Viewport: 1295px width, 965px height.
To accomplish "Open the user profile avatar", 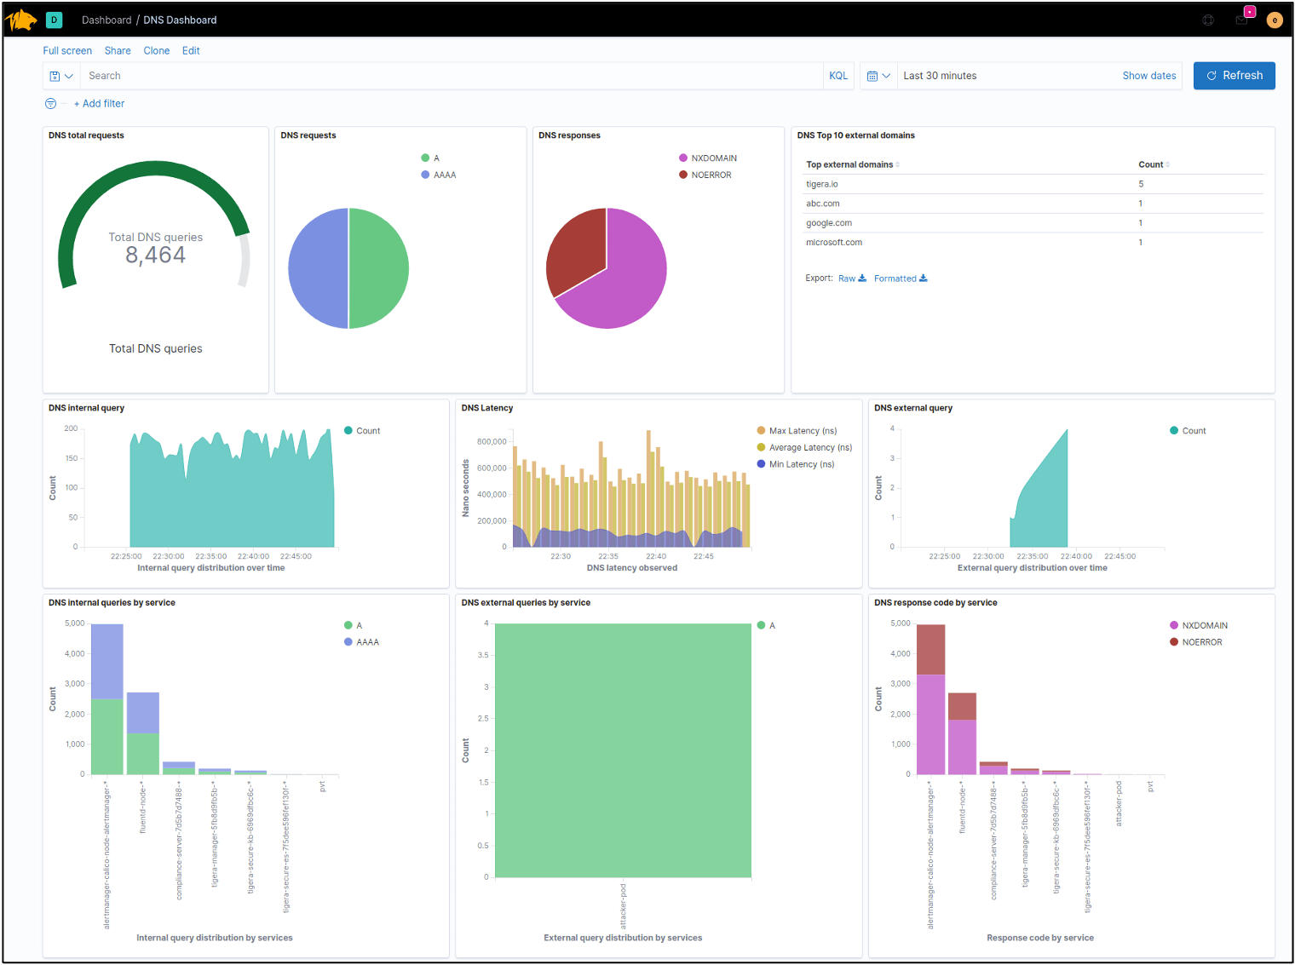I will (x=1275, y=20).
